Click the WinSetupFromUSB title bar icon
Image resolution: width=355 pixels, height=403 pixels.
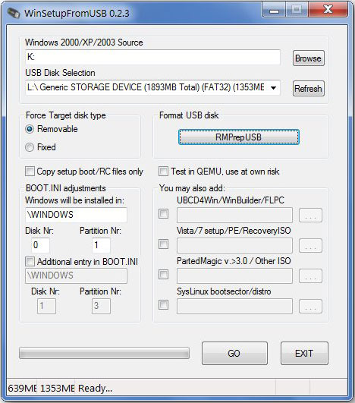click(x=14, y=13)
